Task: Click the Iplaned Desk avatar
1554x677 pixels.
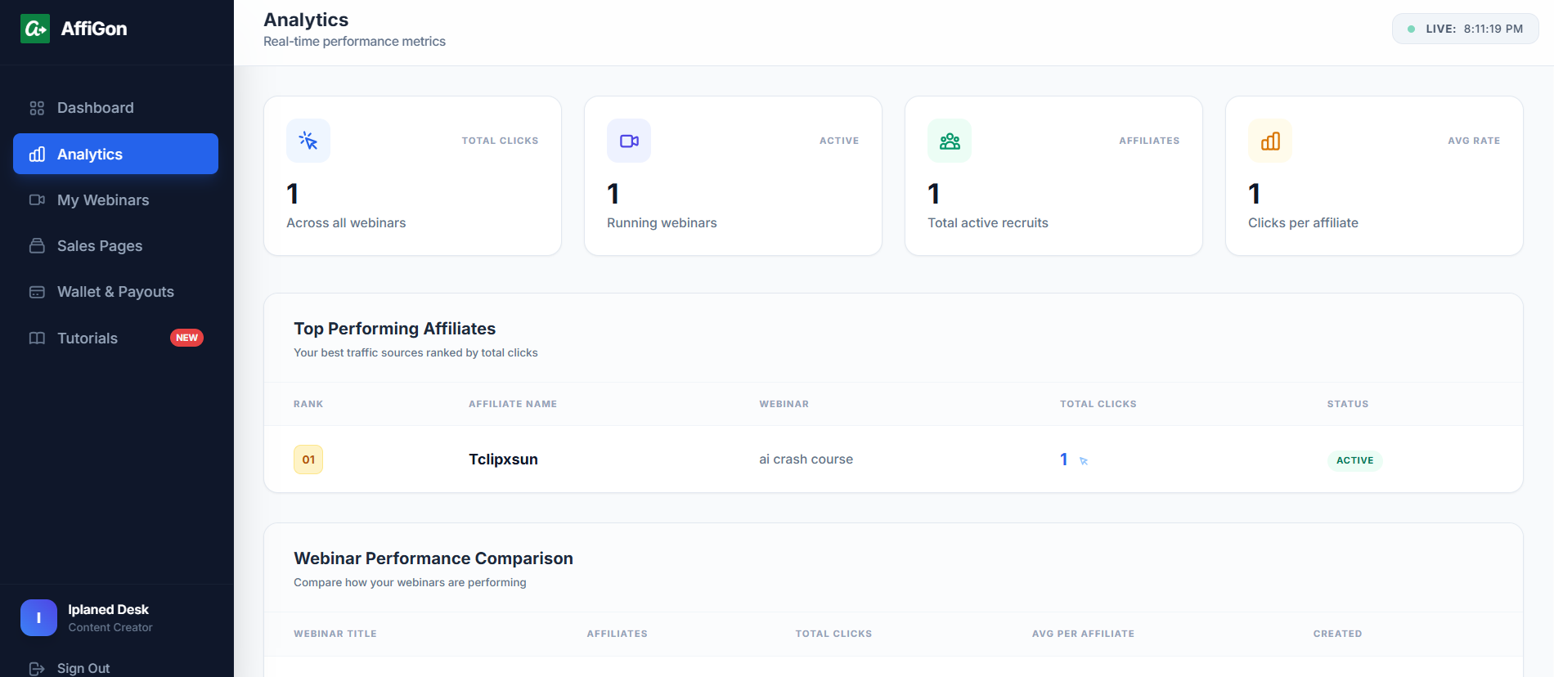Action: [38, 618]
